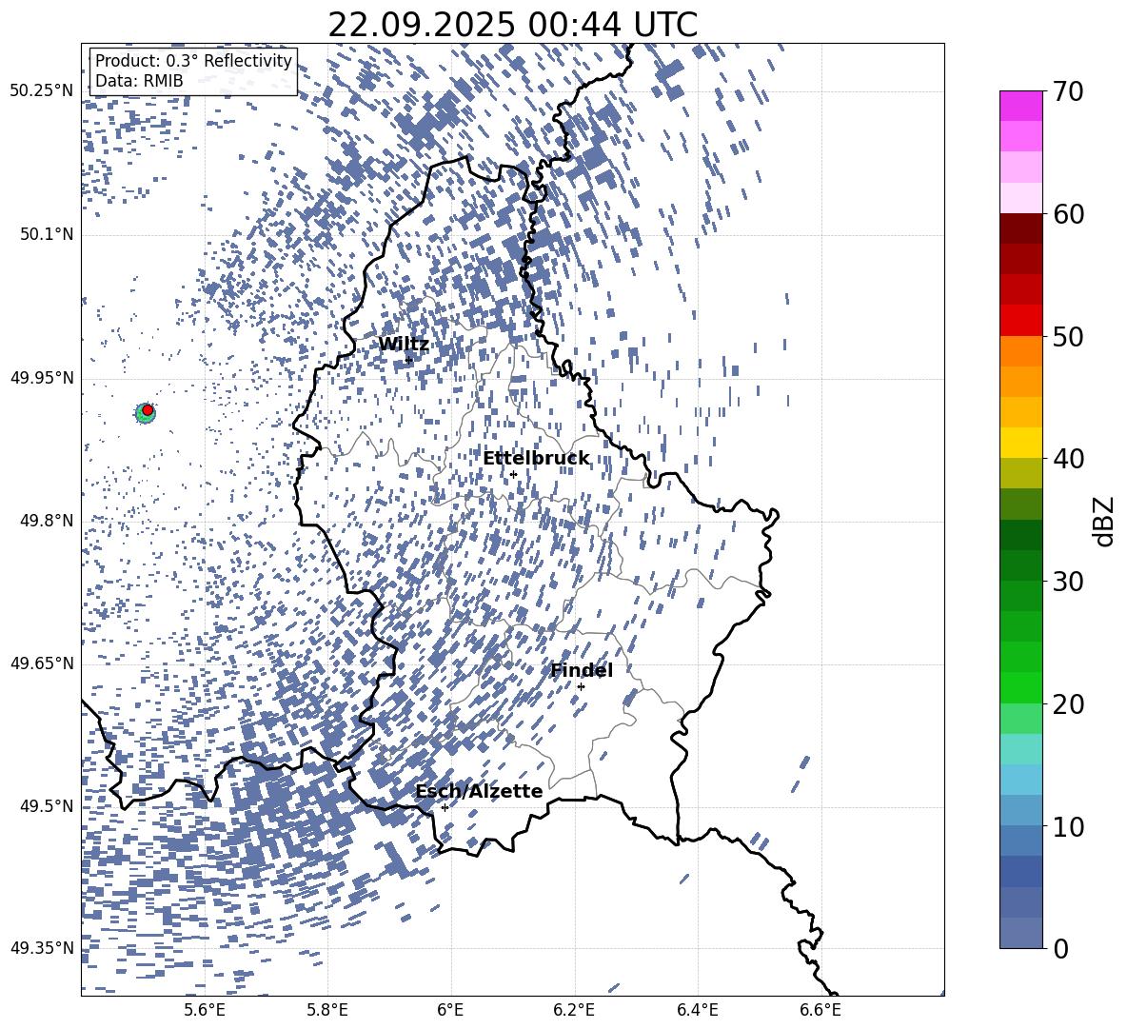Image resolution: width=1127 pixels, height=1029 pixels.
Task: Click the 6.2°E longitude label
Action: pyautogui.click(x=574, y=1010)
